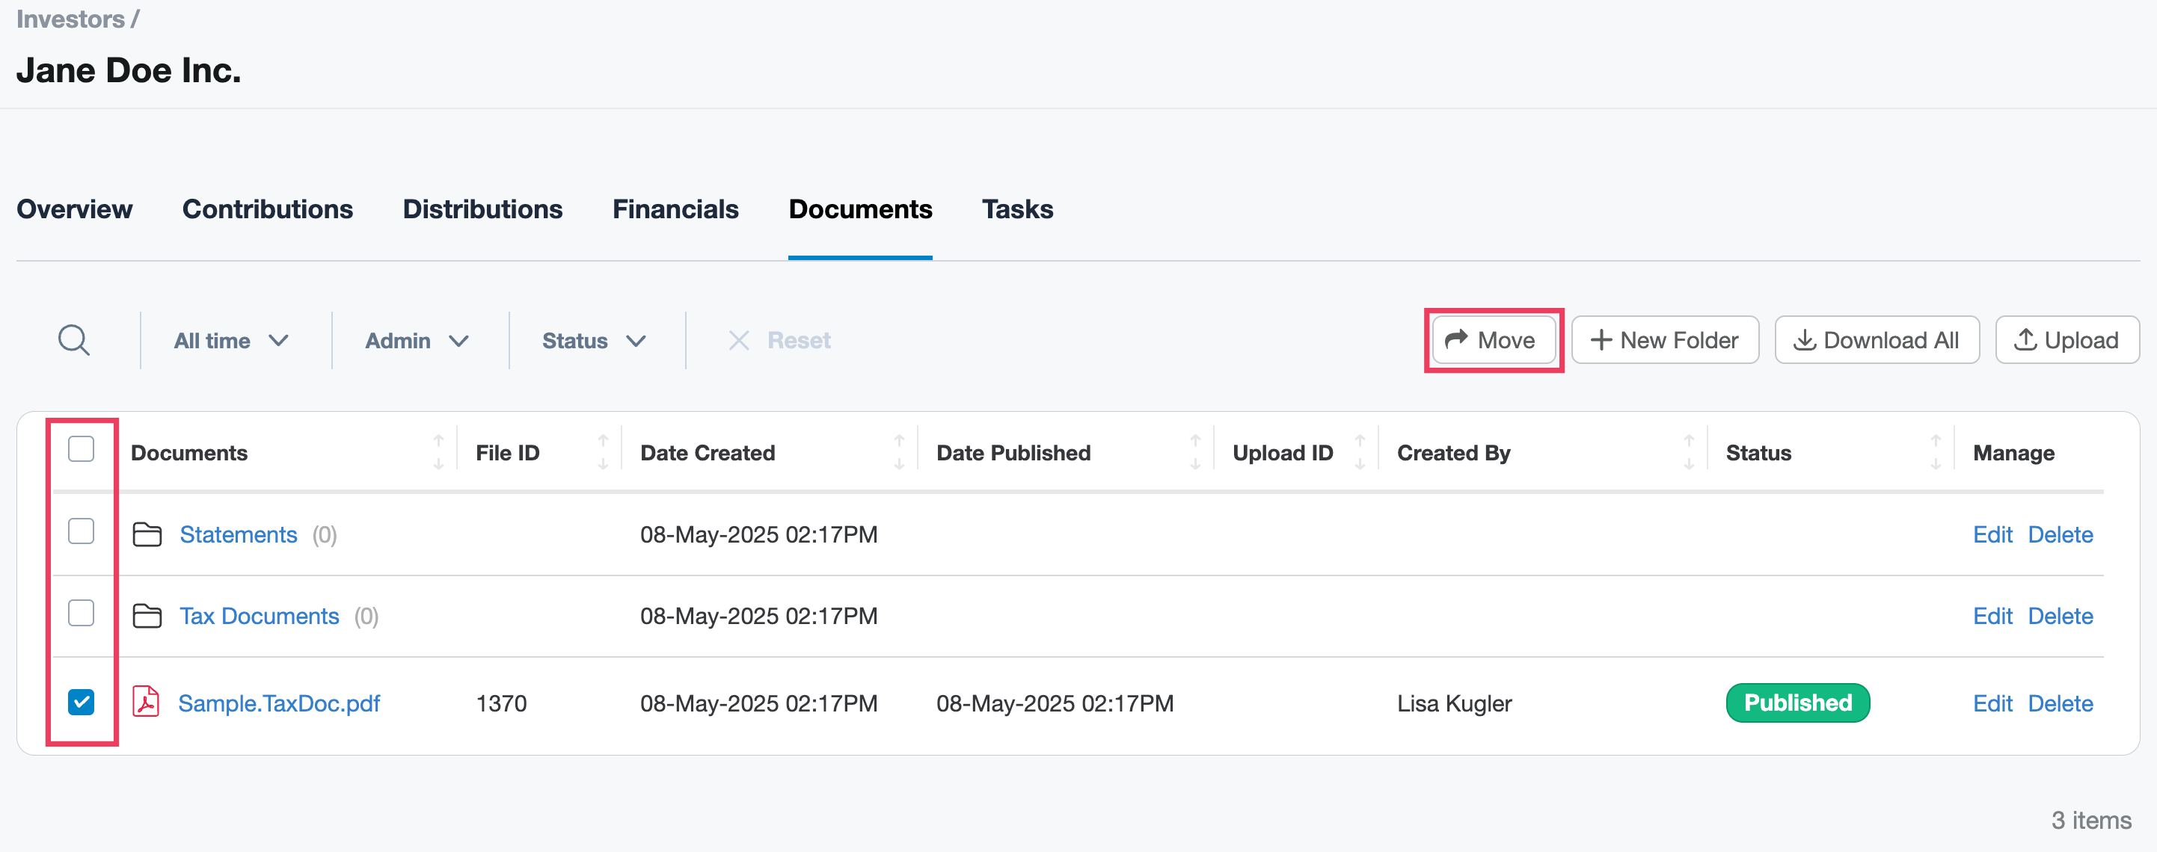Switch to the Financials tab
The image size is (2157, 852).
[675, 209]
